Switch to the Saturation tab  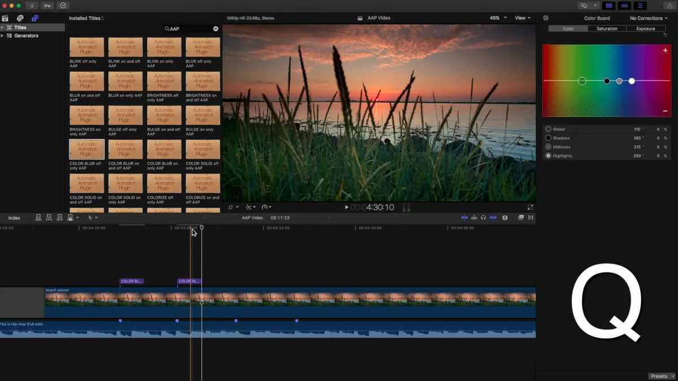607,29
